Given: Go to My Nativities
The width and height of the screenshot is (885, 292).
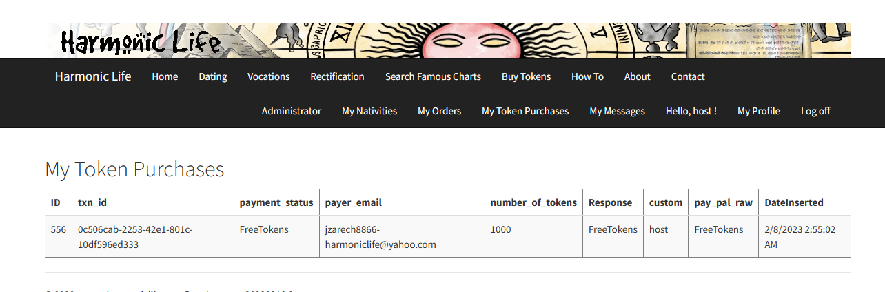Looking at the screenshot, I should click(369, 111).
